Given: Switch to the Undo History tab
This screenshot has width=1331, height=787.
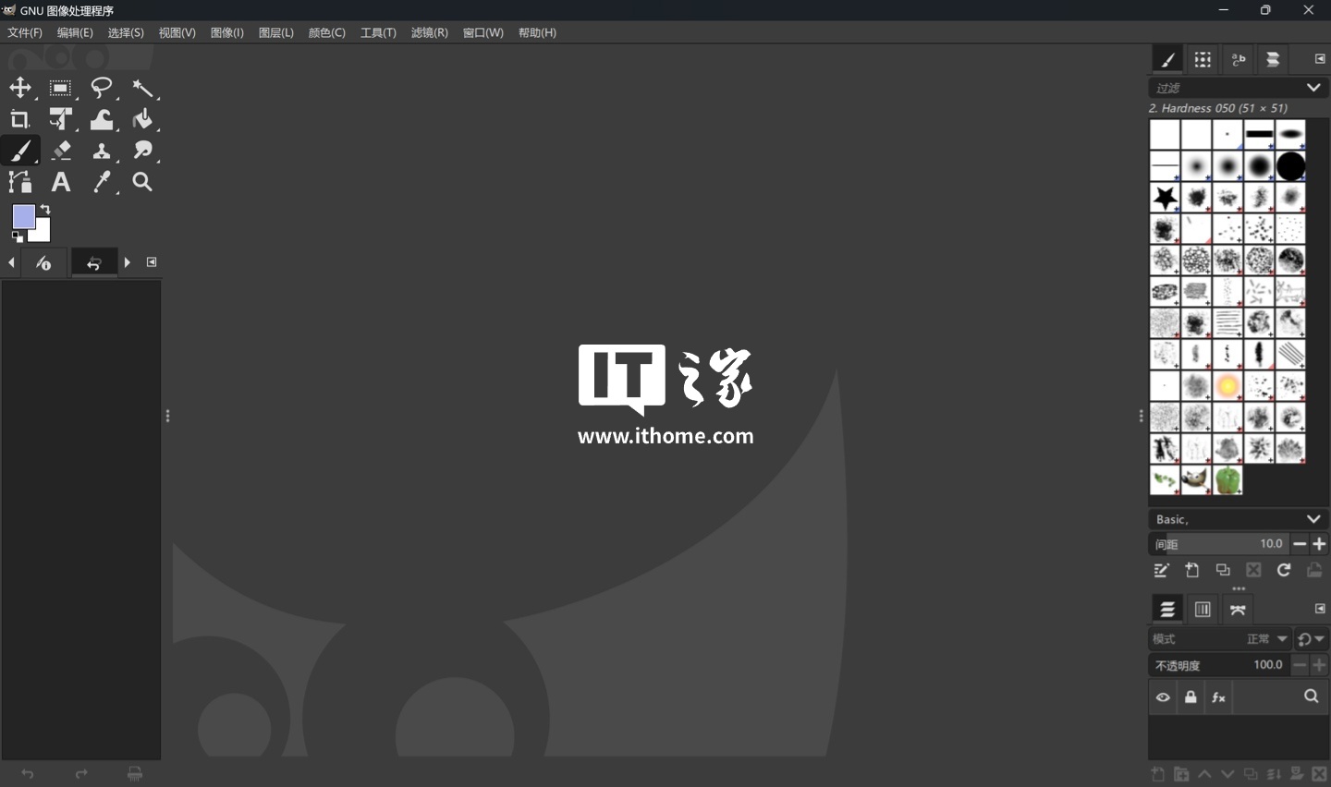Looking at the screenshot, I should point(93,263).
